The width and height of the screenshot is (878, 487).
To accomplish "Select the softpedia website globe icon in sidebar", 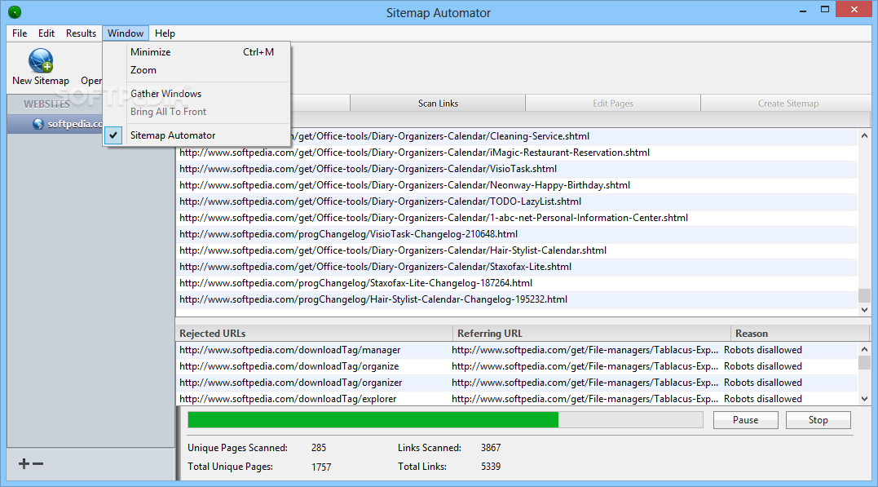I will (x=38, y=124).
